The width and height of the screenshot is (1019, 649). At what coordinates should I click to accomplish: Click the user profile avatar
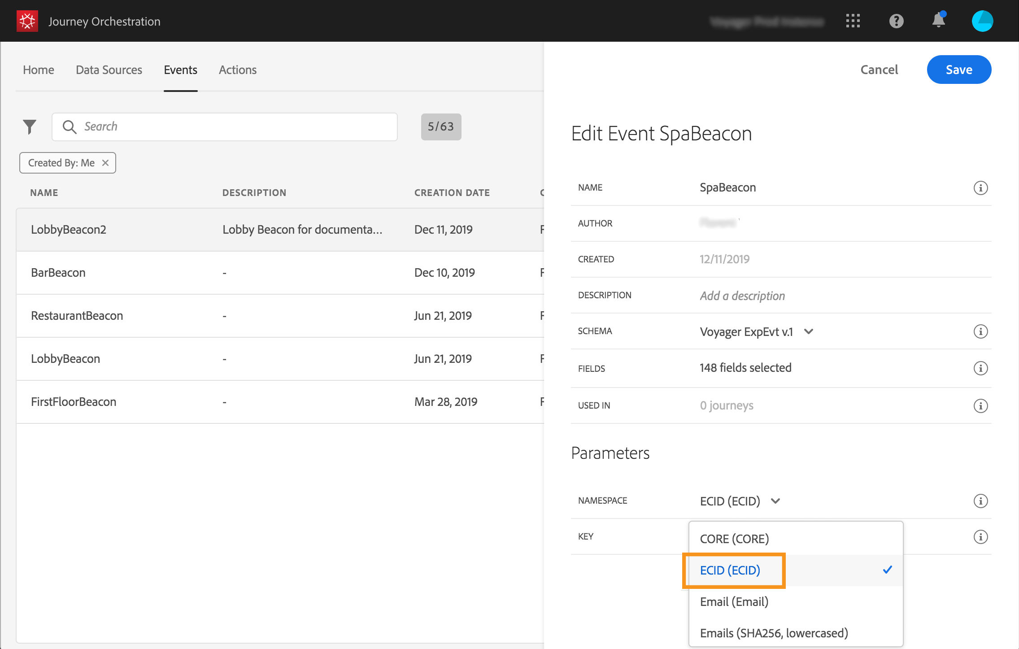pos(982,21)
